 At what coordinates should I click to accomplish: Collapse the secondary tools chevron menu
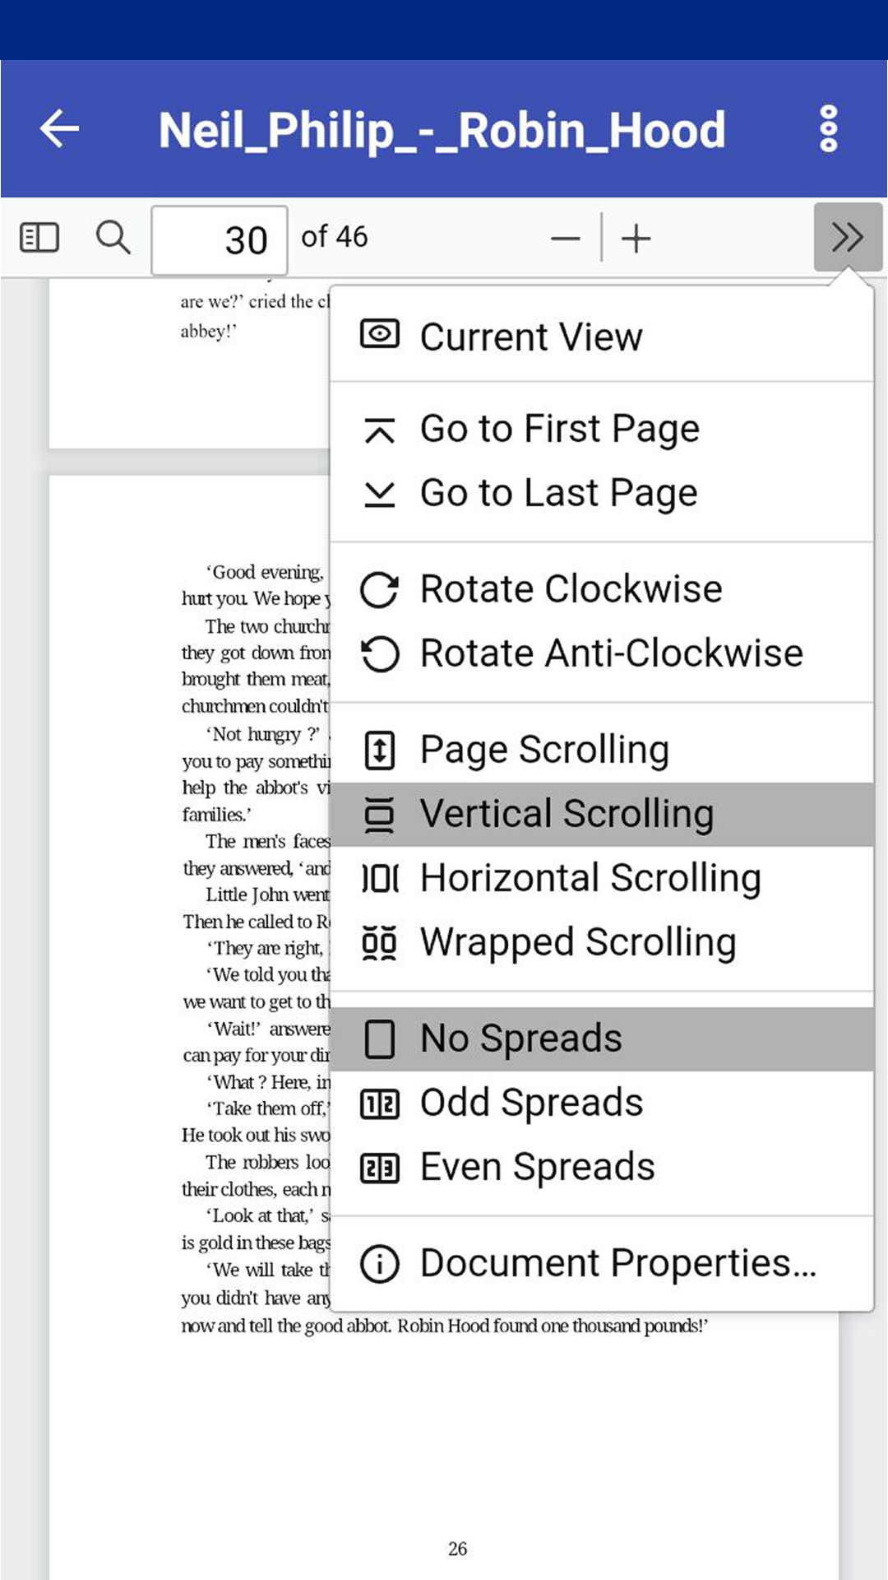click(848, 238)
